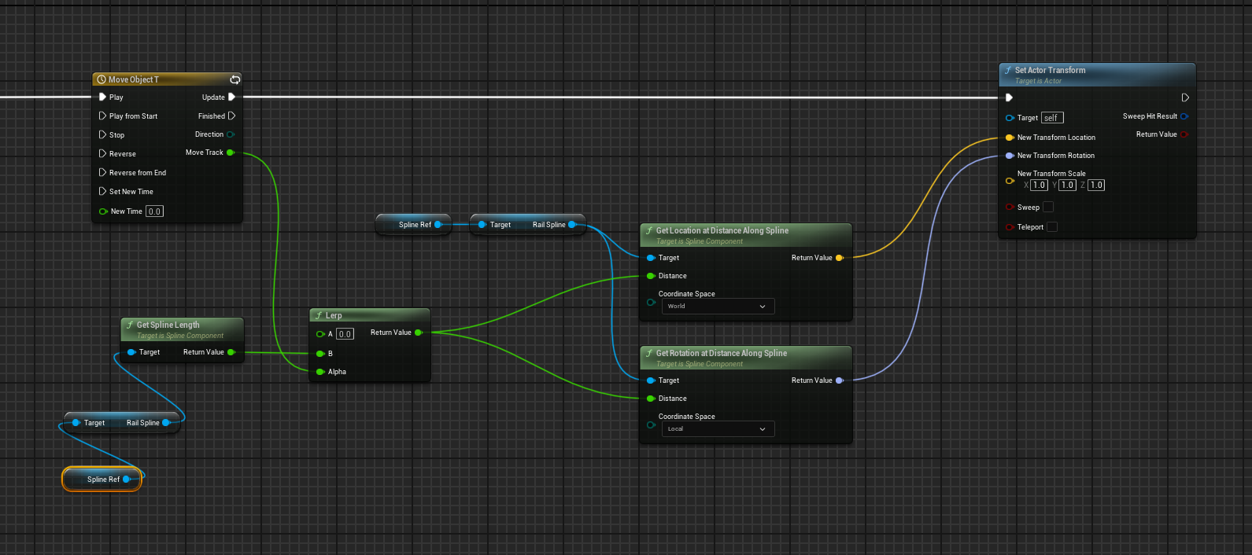The height and width of the screenshot is (555, 1252).
Task: Click Get Spline Length Return Value pin
Action: 231,352
